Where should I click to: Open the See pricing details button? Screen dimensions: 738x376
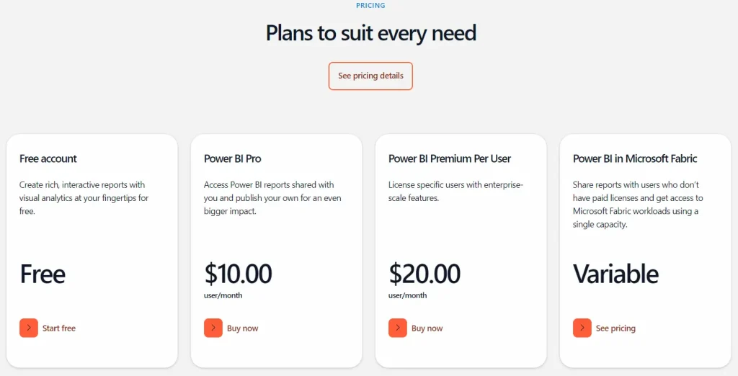click(370, 76)
